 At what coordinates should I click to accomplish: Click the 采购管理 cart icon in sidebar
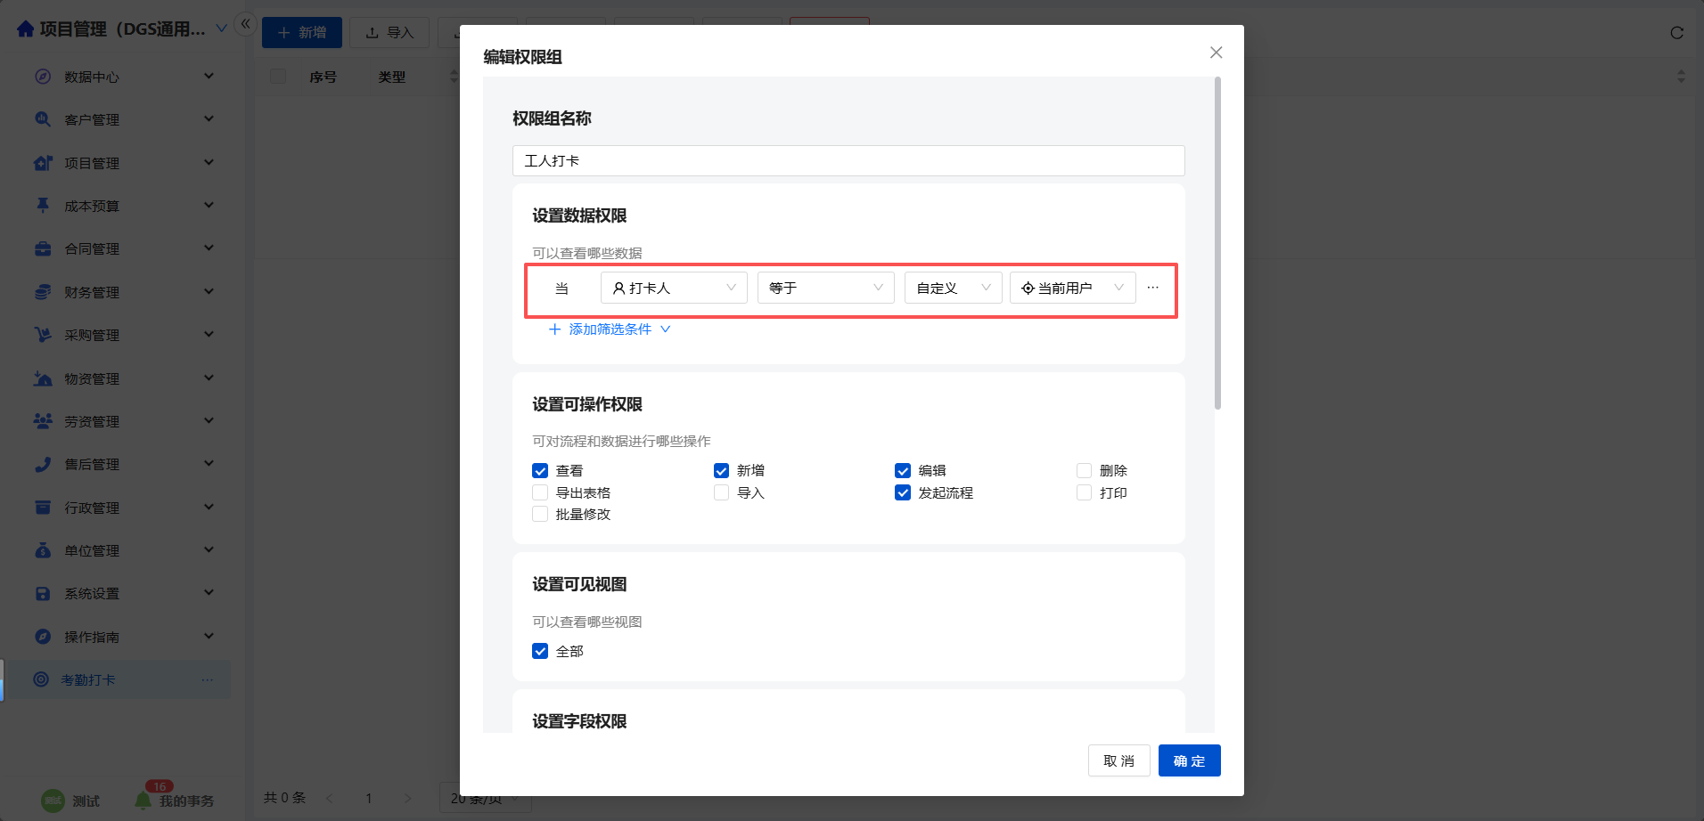[x=43, y=335]
